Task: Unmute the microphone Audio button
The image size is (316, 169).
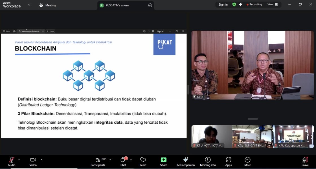Action: tap(12, 161)
